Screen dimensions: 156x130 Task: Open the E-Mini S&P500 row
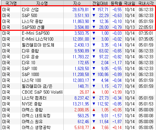pyautogui.click(x=78, y=33)
